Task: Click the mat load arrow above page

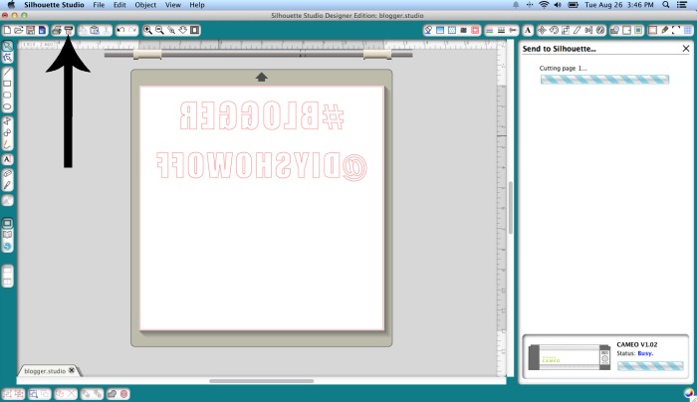Action: 262,77
